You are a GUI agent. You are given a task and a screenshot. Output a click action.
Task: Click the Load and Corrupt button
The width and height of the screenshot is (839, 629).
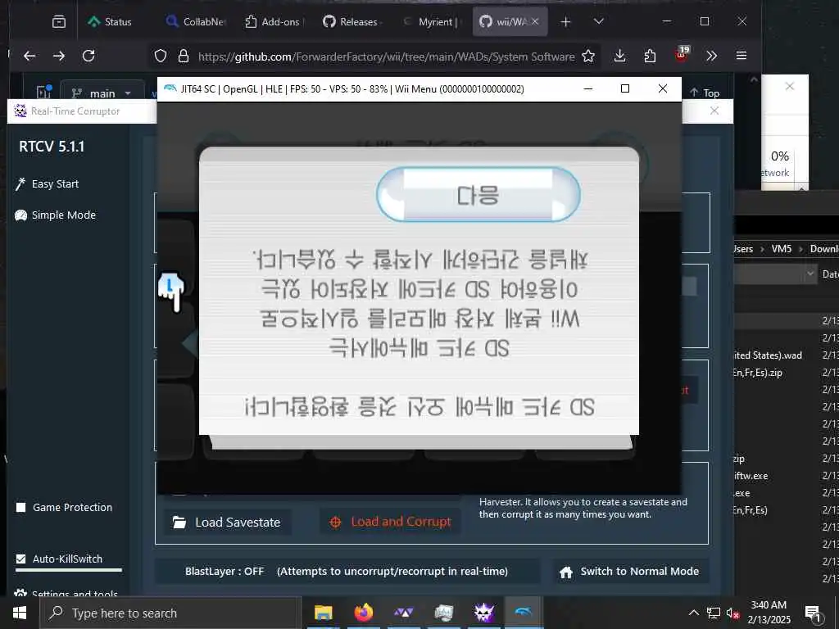[x=391, y=522]
